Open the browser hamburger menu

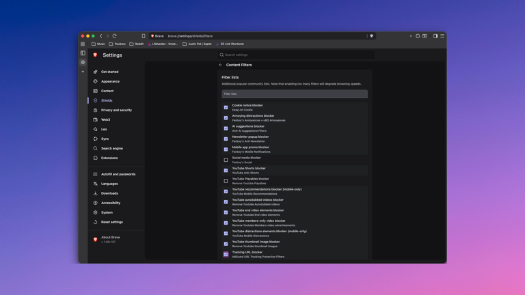point(442,36)
